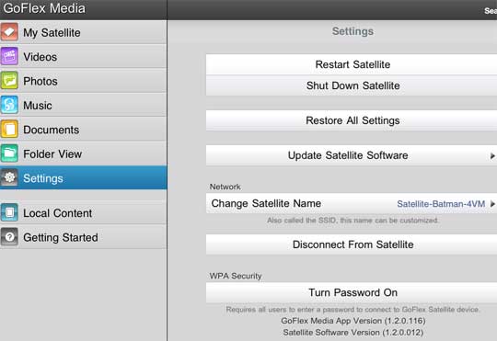Image resolution: width=497 pixels, height=341 pixels.
Task: Click the green Photos icon
Action: pos(9,81)
